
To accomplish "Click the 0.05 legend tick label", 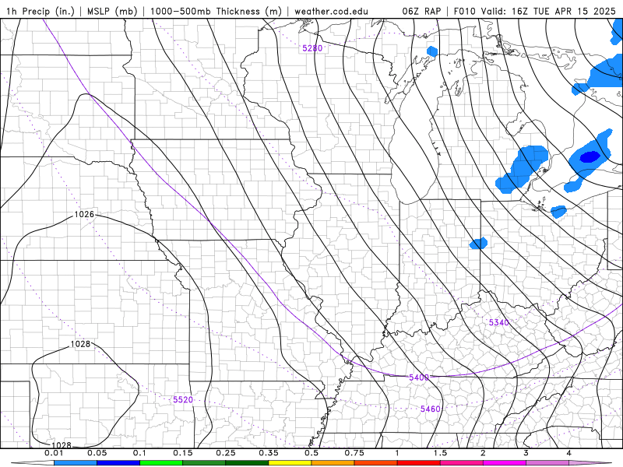I will [x=97, y=453].
